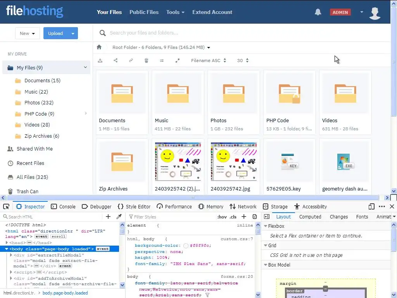The image size is (397, 298).
Task: Open the Tools menu dropdown
Action: pyautogui.click(x=175, y=12)
